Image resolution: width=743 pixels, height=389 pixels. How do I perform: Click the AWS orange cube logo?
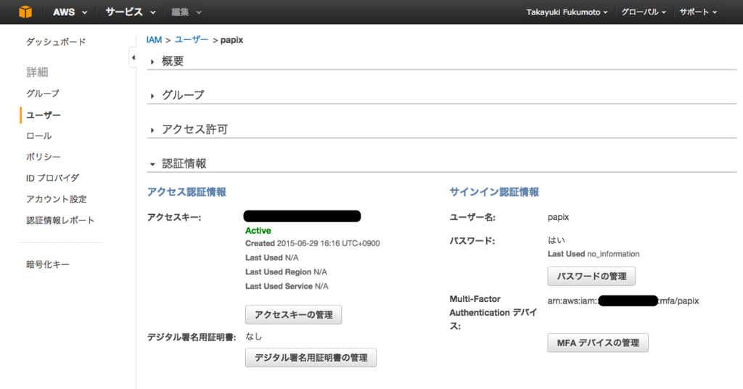point(25,12)
